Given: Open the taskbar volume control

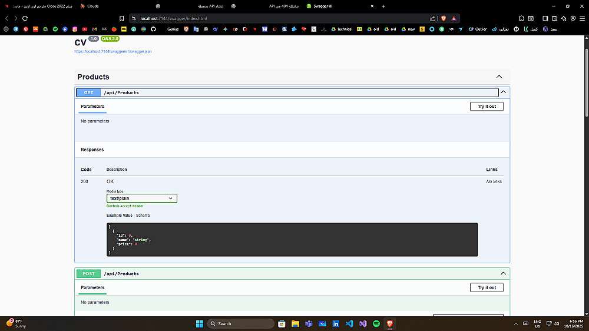Looking at the screenshot, I should point(557,323).
